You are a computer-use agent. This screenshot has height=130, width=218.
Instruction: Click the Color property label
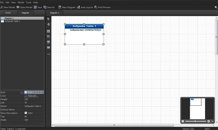tap(3, 96)
